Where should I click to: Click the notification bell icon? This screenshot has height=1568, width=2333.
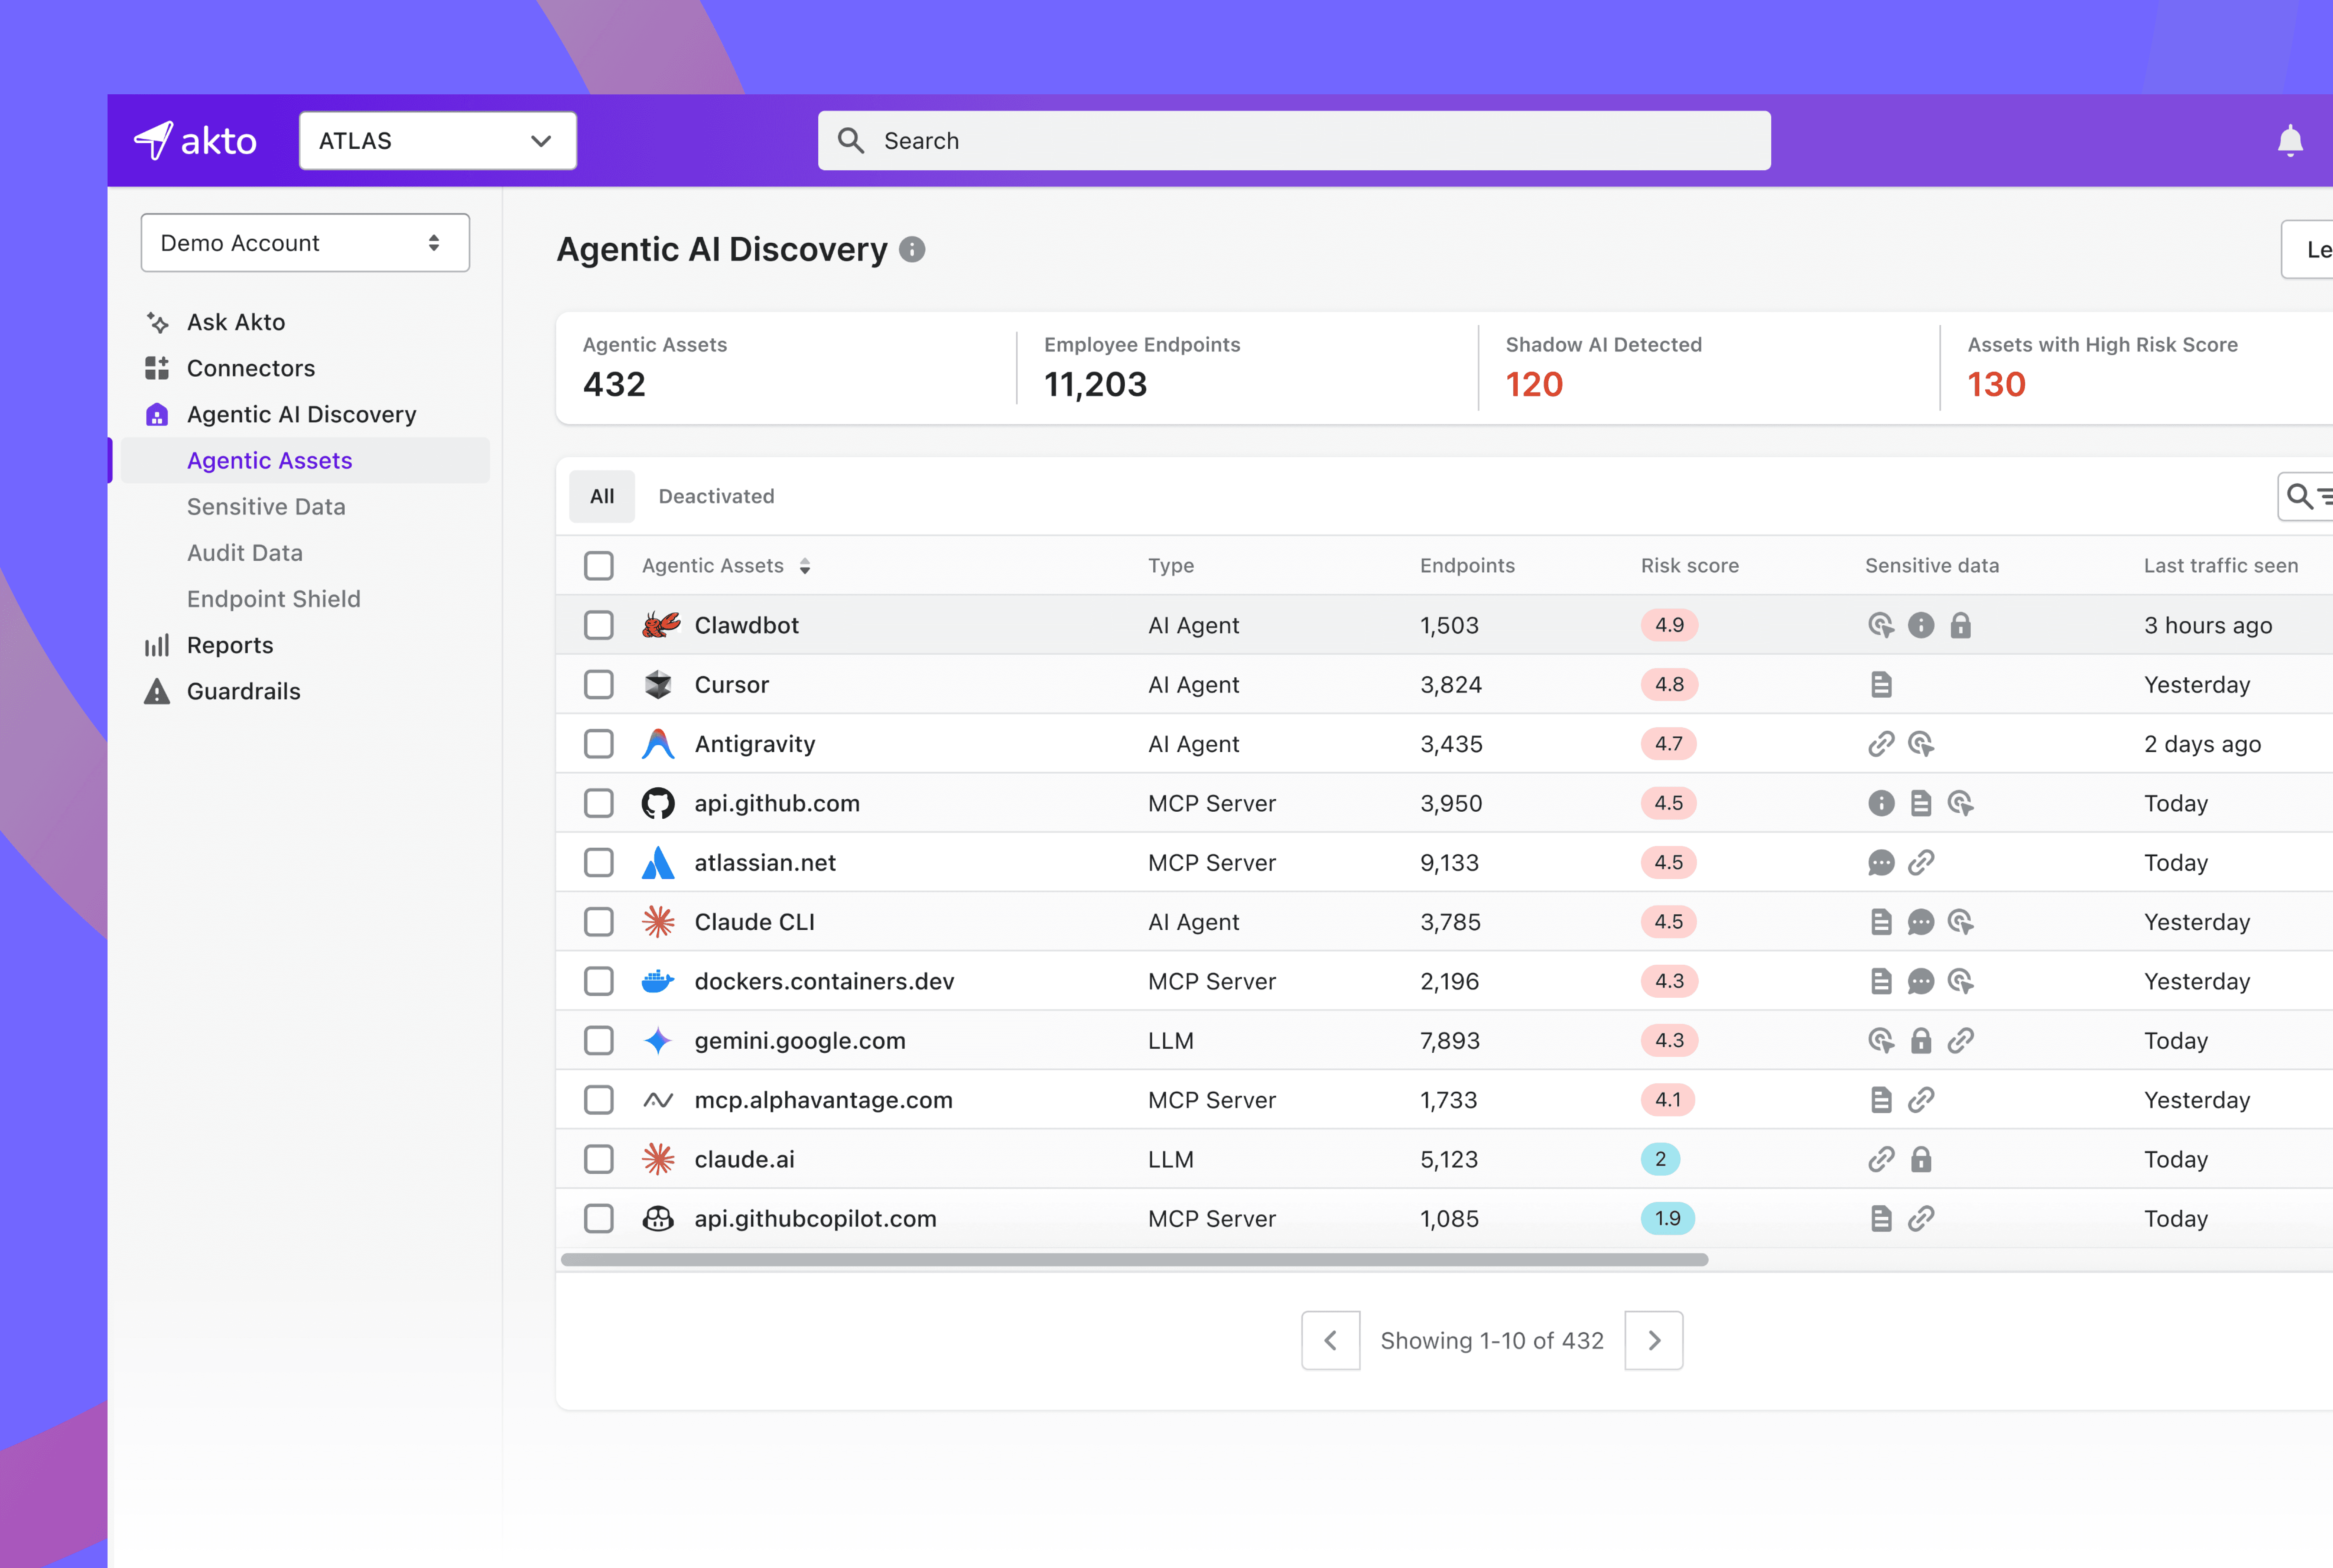[2289, 141]
